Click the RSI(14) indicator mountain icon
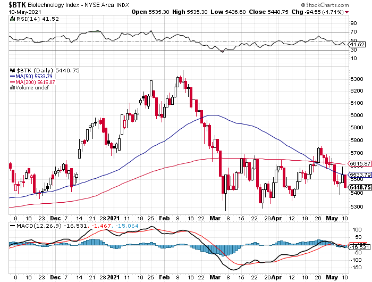Viewport: 372px width, 282px height. point(12,19)
